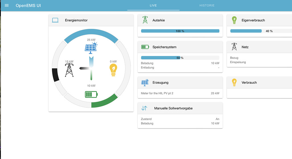Click the 15 kW grid label
This screenshot has width=292, height=159.
coord(69,61)
